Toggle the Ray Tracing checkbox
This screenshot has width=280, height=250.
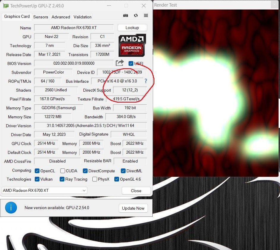pos(62,179)
